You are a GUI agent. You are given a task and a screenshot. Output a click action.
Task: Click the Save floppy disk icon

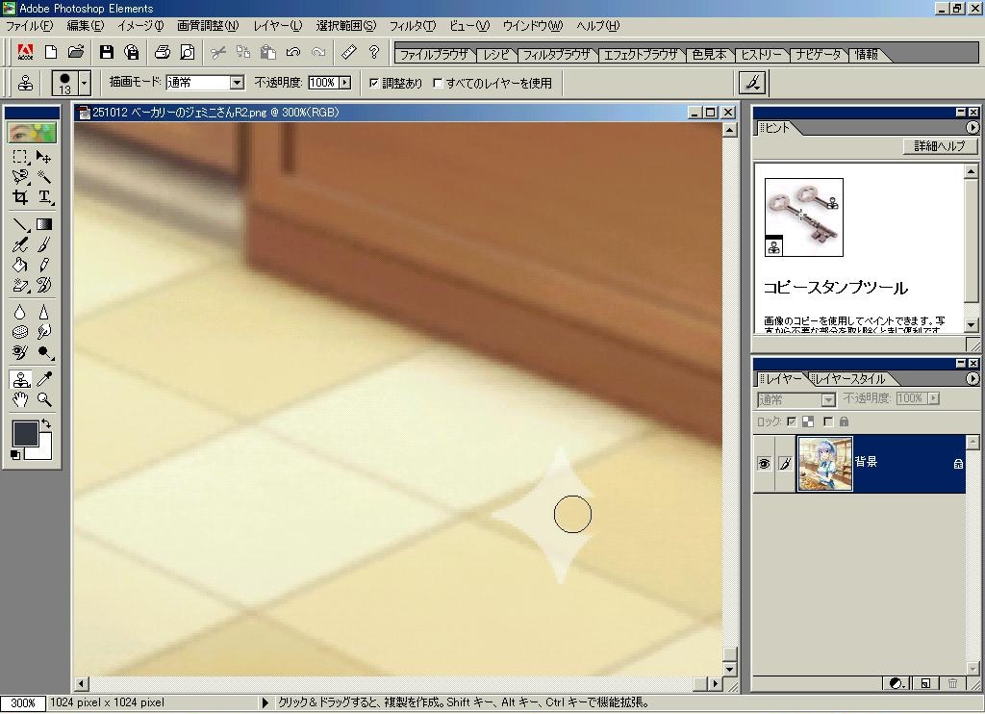(x=107, y=52)
